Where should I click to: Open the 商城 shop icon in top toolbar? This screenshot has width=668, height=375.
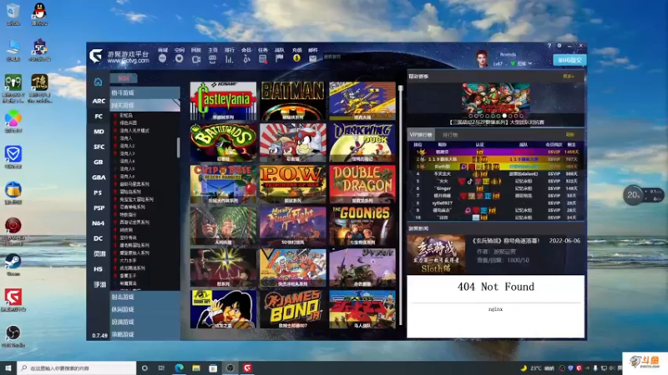[162, 58]
